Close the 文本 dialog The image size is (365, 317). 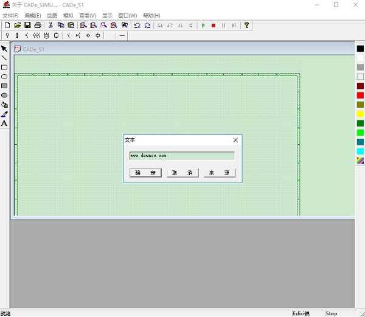coord(235,140)
